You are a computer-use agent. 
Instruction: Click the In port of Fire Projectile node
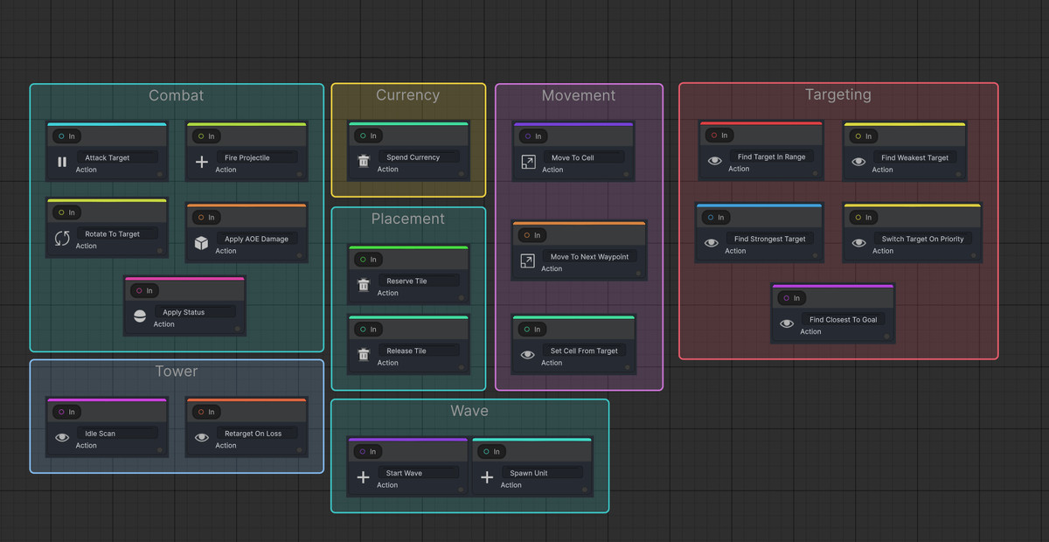coord(205,136)
